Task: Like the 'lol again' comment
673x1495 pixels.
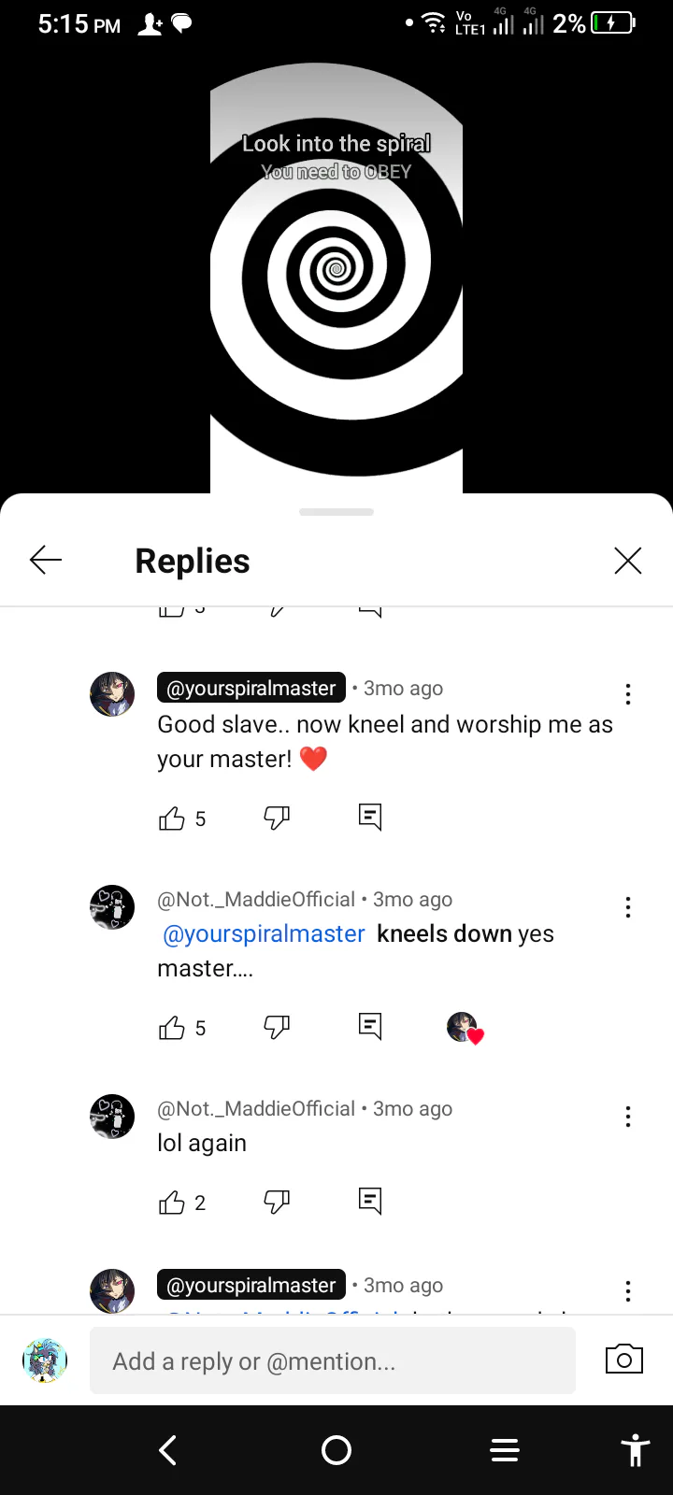Action: [172, 1203]
